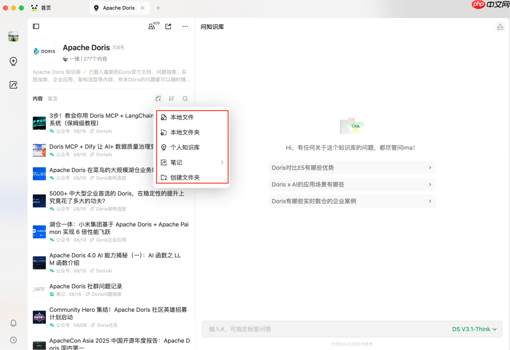Ask the Doris对比ES有哪些优势 suggestion
Image resolution: width=510 pixels, height=350 pixels.
click(x=352, y=167)
